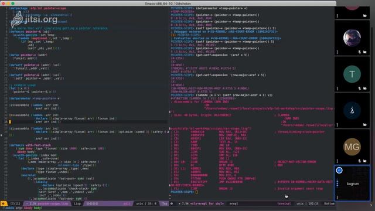Click the 'unix | 35: 0' position indicator
Viewport: 375px width, 211px height.
tap(146, 203)
